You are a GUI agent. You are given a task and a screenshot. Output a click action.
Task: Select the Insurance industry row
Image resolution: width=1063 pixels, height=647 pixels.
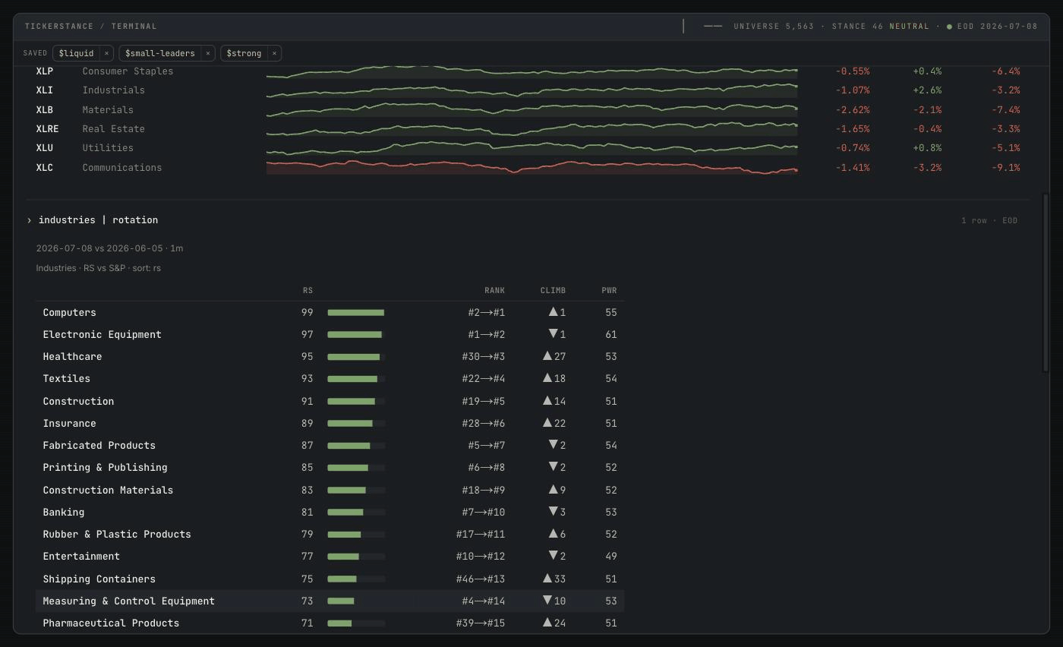pos(330,423)
